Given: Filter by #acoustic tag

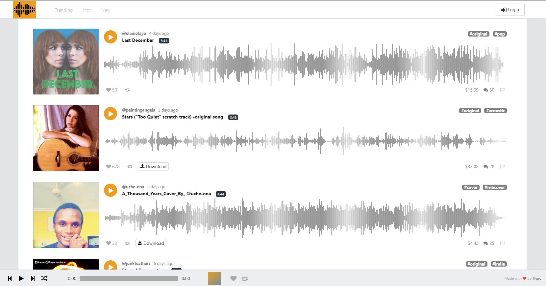Looking at the screenshot, I should tap(495, 111).
